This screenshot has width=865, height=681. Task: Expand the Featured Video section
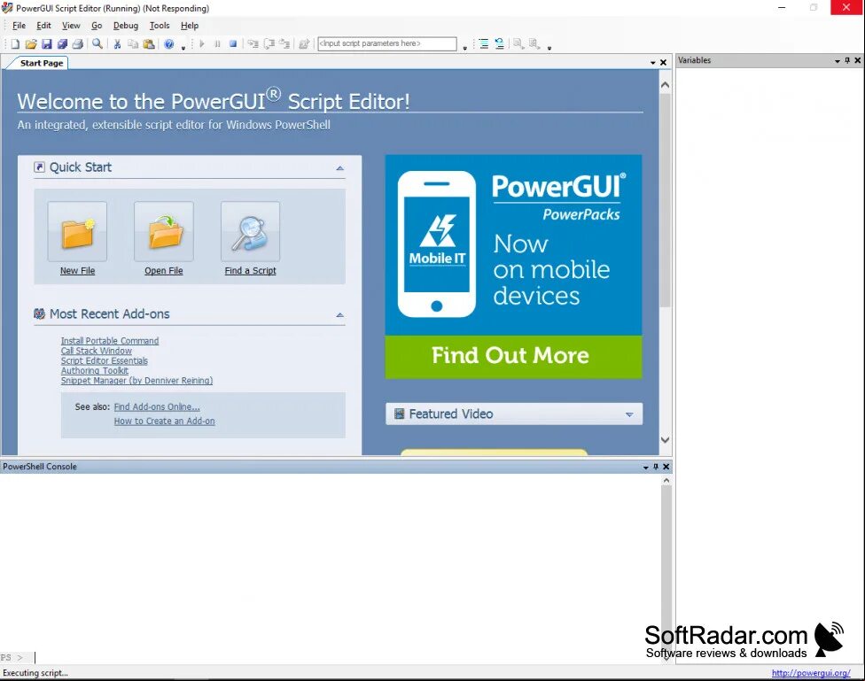point(629,414)
